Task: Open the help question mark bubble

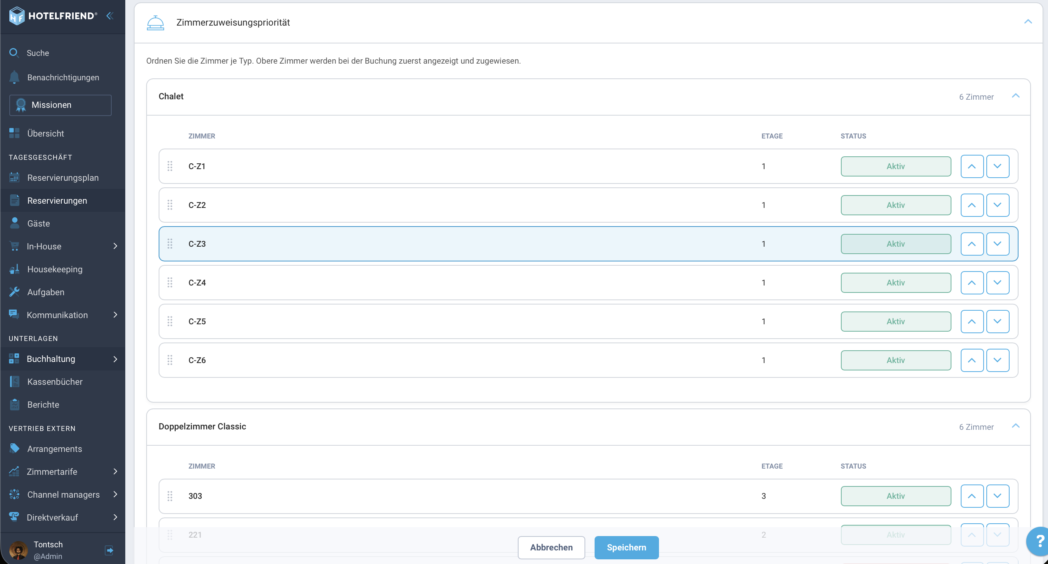Action: [x=1039, y=541]
